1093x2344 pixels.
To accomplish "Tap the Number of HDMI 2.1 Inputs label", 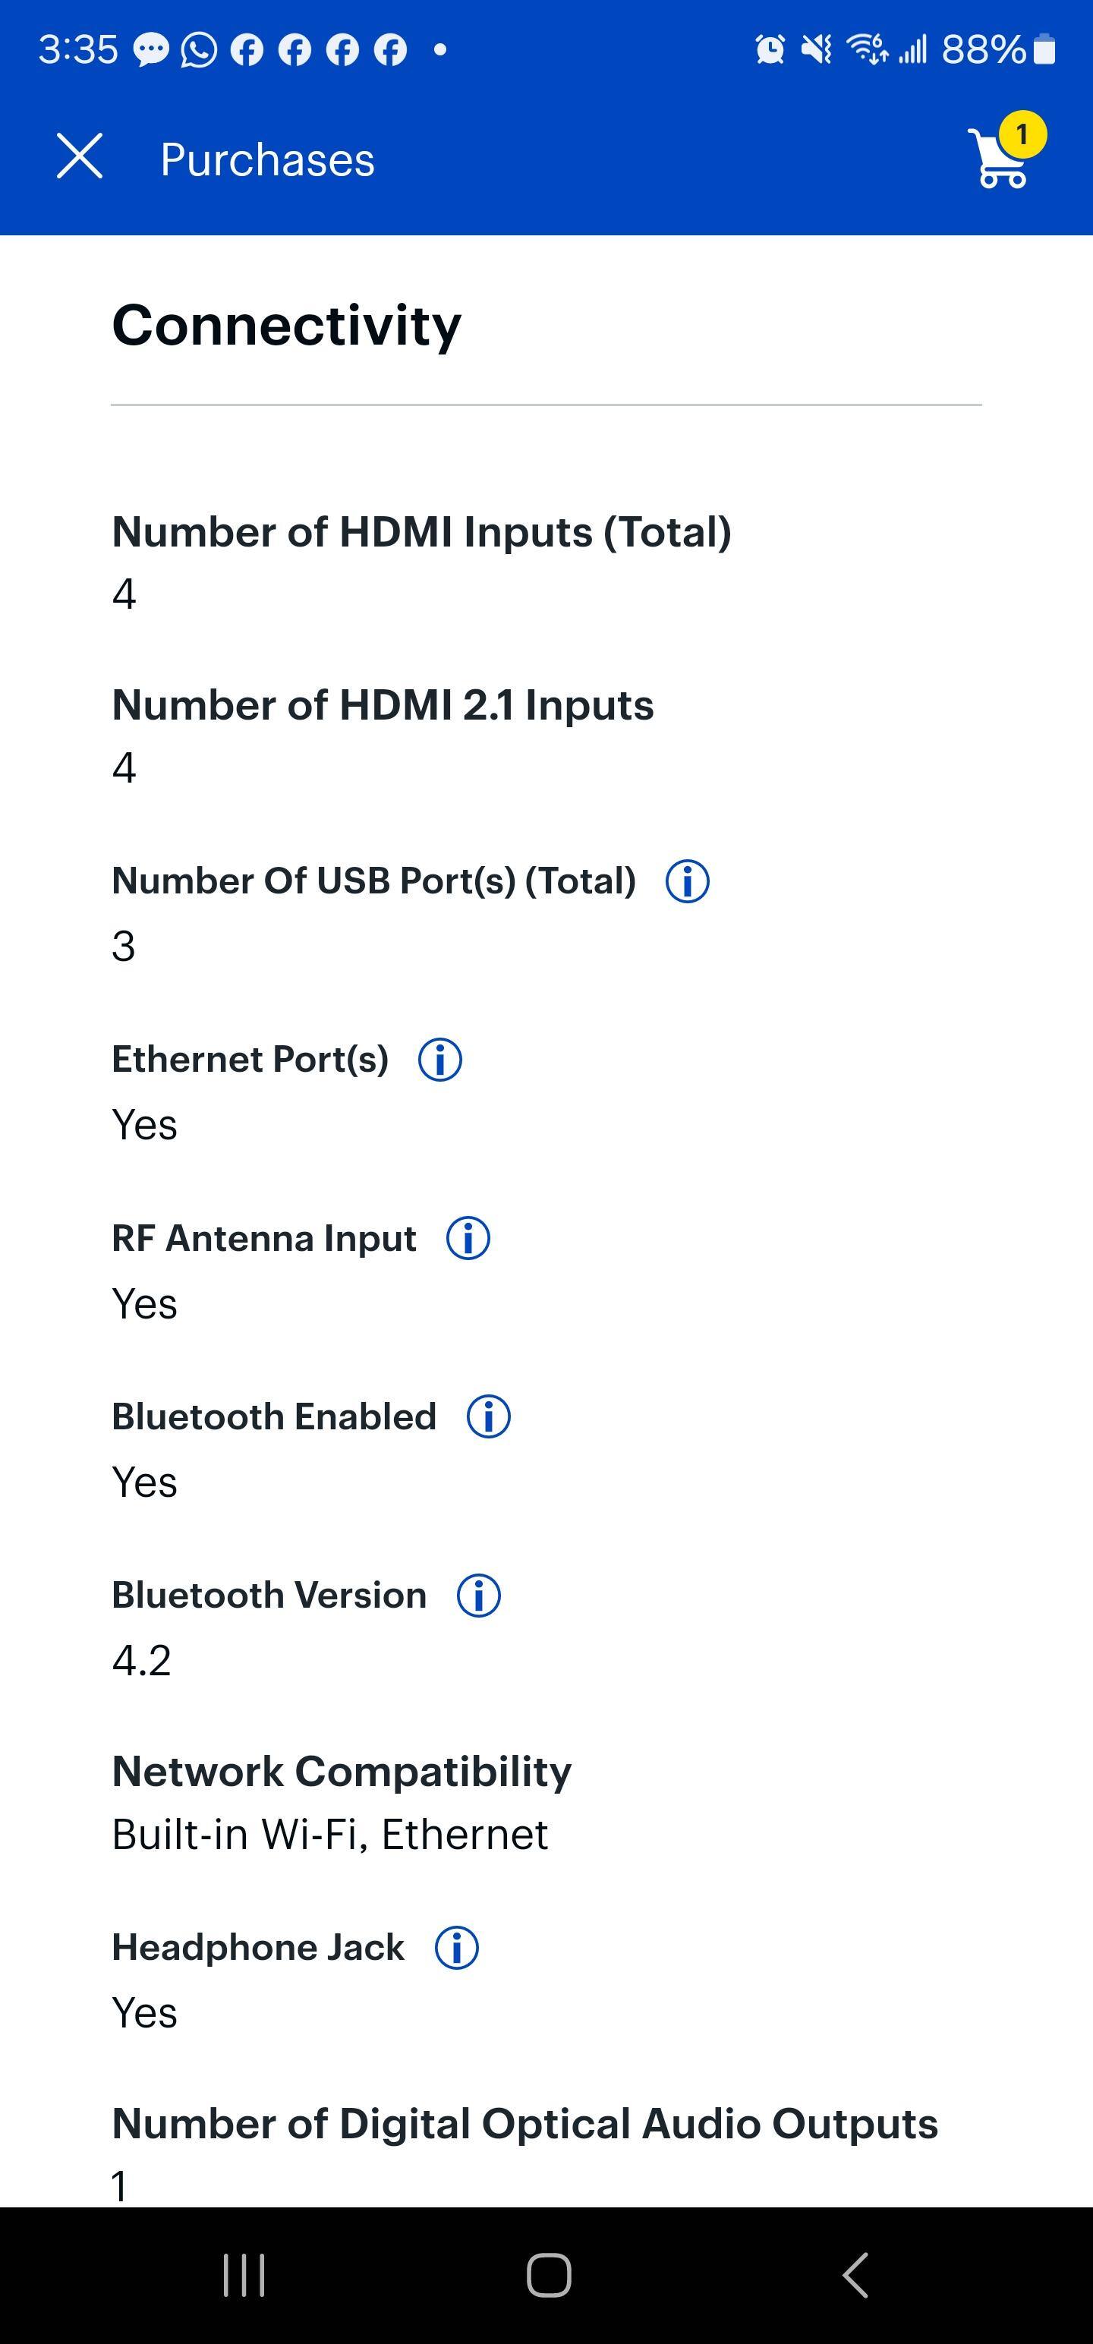I will (x=383, y=705).
